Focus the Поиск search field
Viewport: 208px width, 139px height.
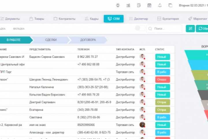point(164,29)
